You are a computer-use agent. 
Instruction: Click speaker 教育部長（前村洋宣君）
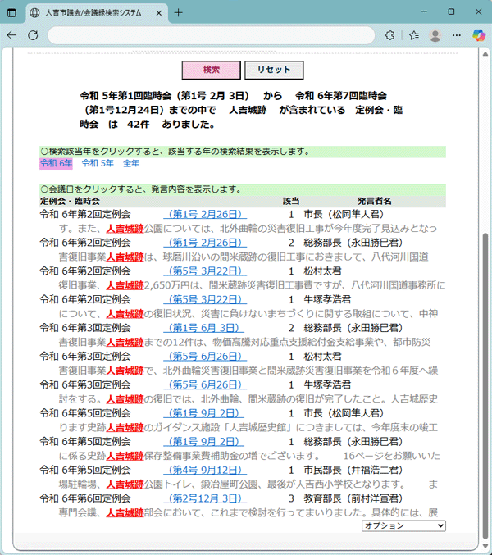[x=353, y=498]
